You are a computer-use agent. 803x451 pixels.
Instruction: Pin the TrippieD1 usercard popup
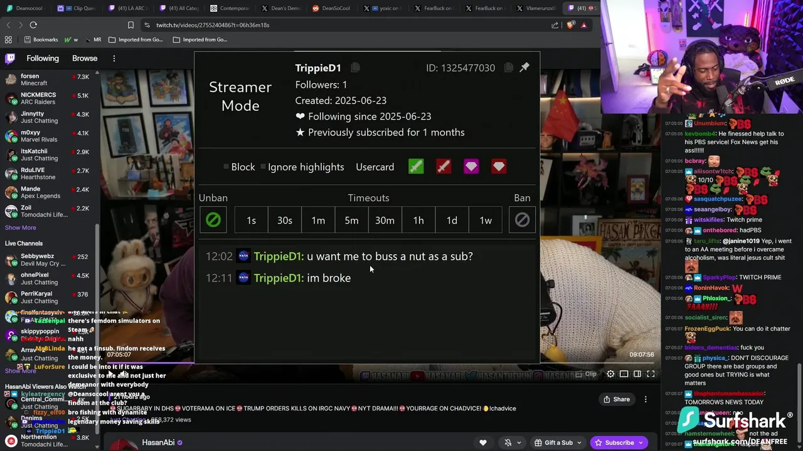(524, 67)
